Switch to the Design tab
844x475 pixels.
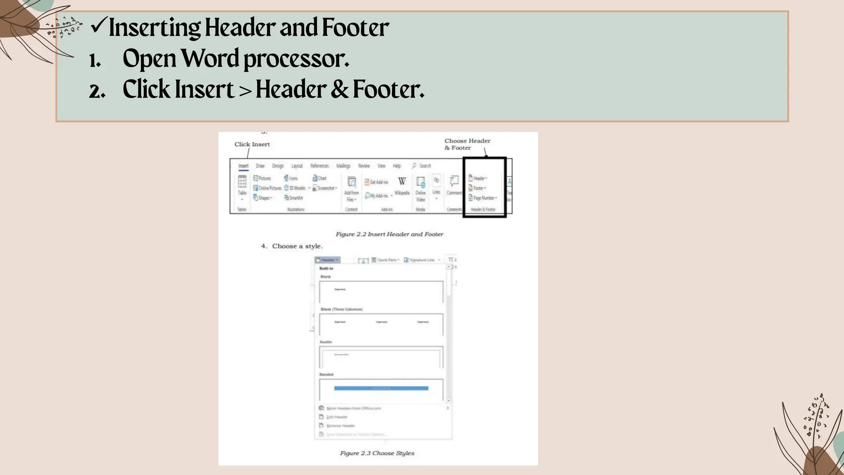pyautogui.click(x=278, y=166)
